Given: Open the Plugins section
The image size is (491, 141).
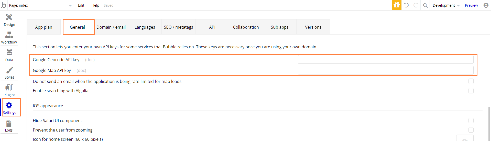Looking at the screenshot, I should 9,90.
